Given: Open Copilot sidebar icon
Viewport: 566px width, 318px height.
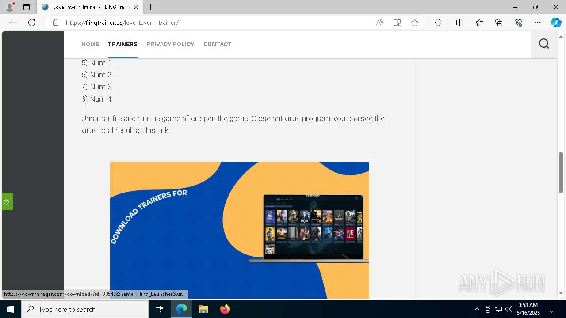Looking at the screenshot, I should 556,23.
